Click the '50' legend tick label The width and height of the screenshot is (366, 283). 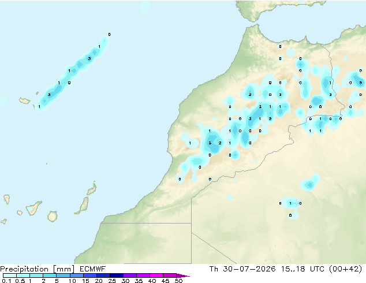click(x=179, y=281)
